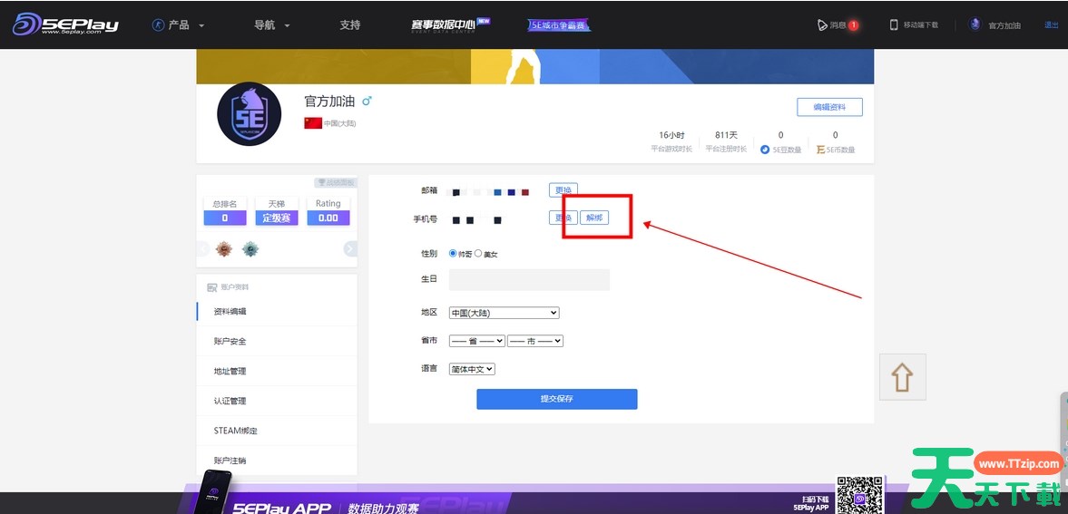Show next badges with right arrow
This screenshot has height=514, width=1068.
pos(350,249)
